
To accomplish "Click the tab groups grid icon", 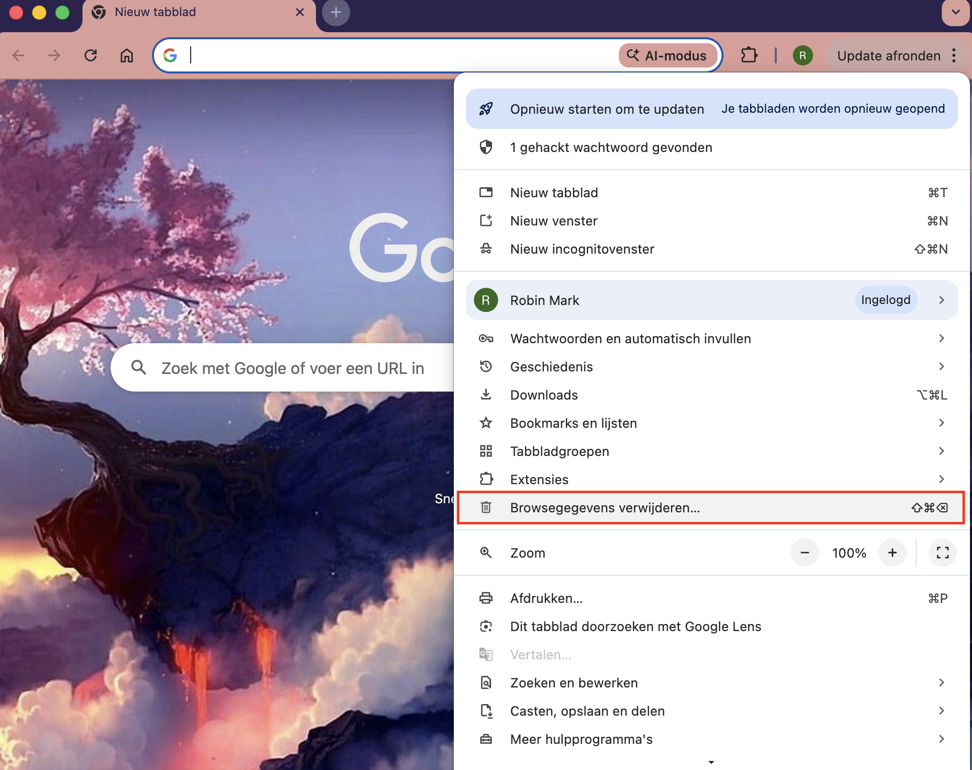I will pyautogui.click(x=486, y=451).
